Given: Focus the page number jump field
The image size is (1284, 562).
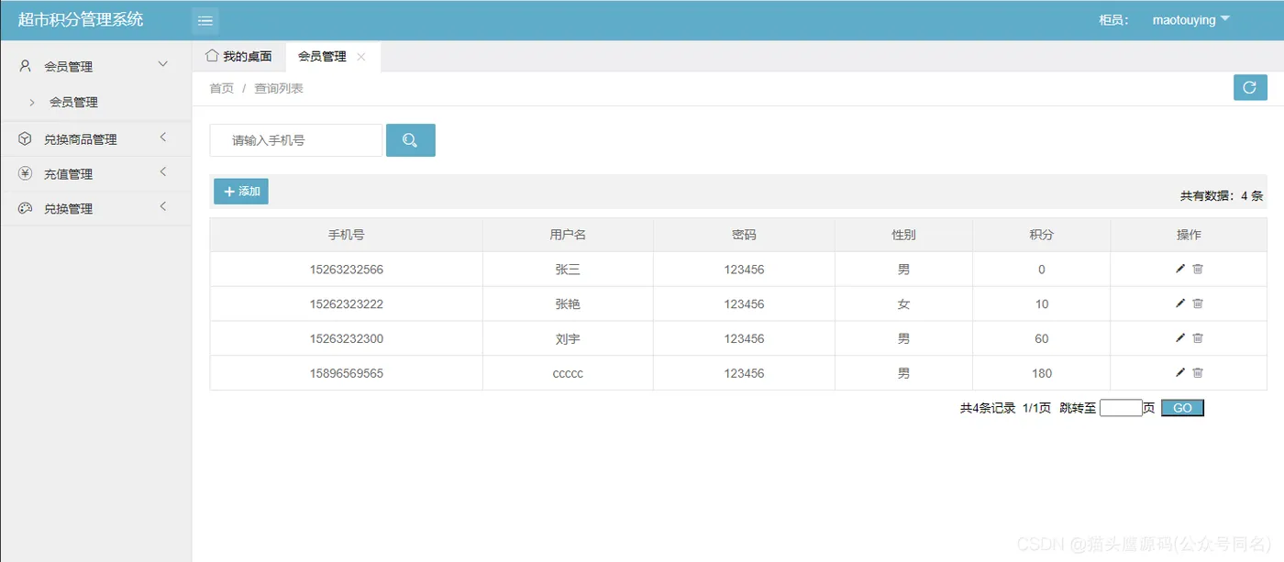Looking at the screenshot, I should click(x=1121, y=408).
